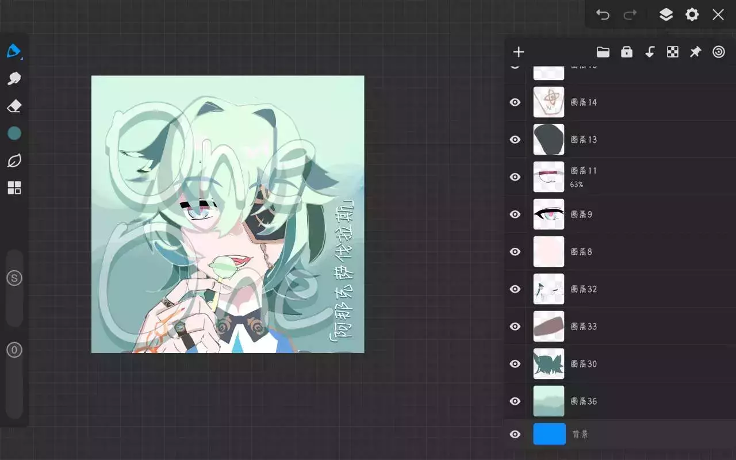Toggle visibility of layer 图层32
The height and width of the screenshot is (460, 736).
click(x=515, y=289)
